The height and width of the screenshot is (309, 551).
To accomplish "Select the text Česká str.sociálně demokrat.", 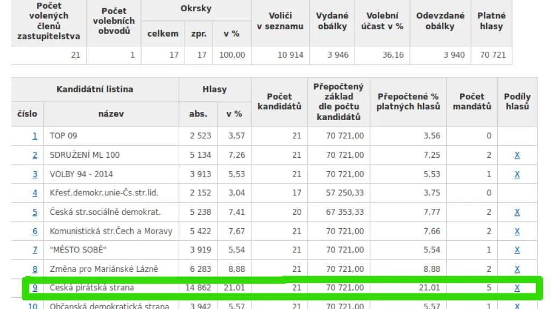I will pos(105,212).
